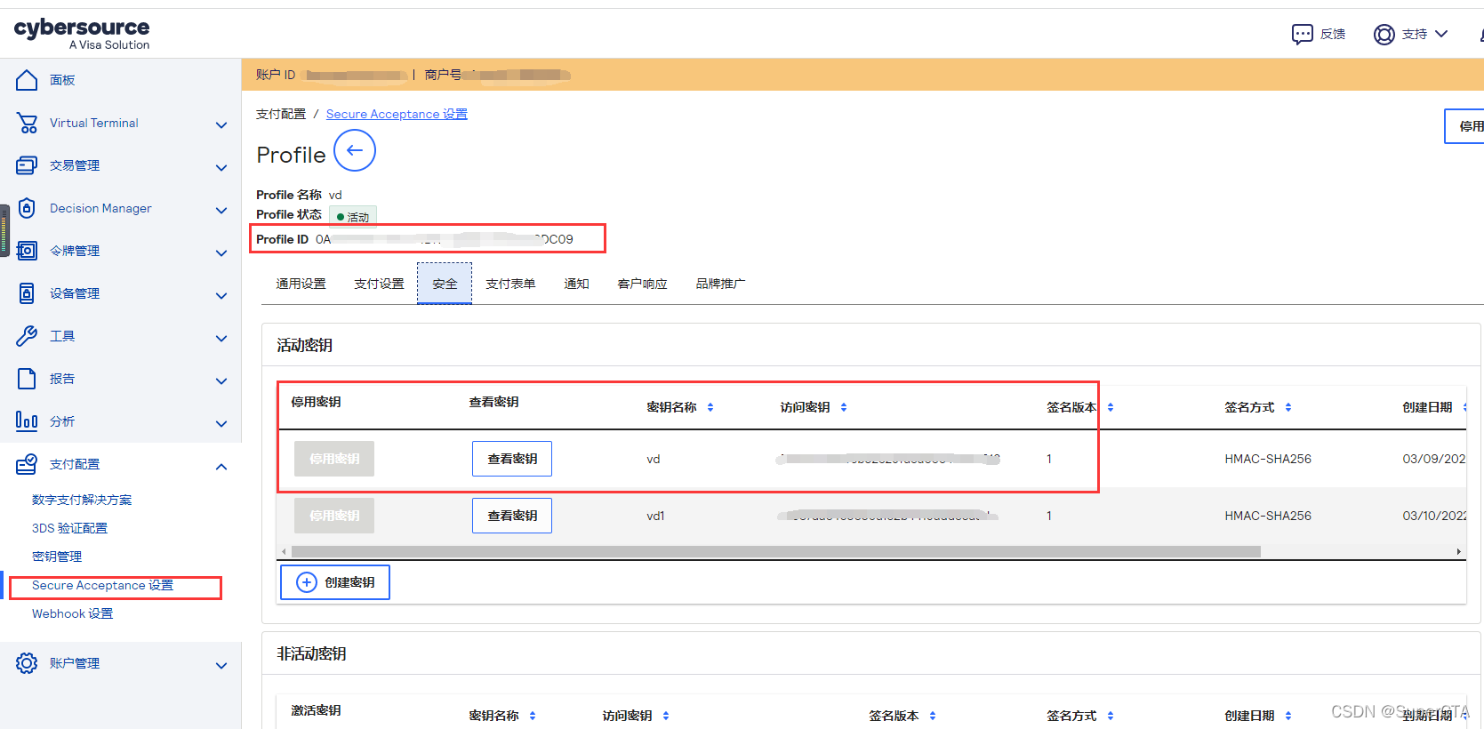Select the 安全 tab
Screen dimensions: 1484x729
[445, 284]
